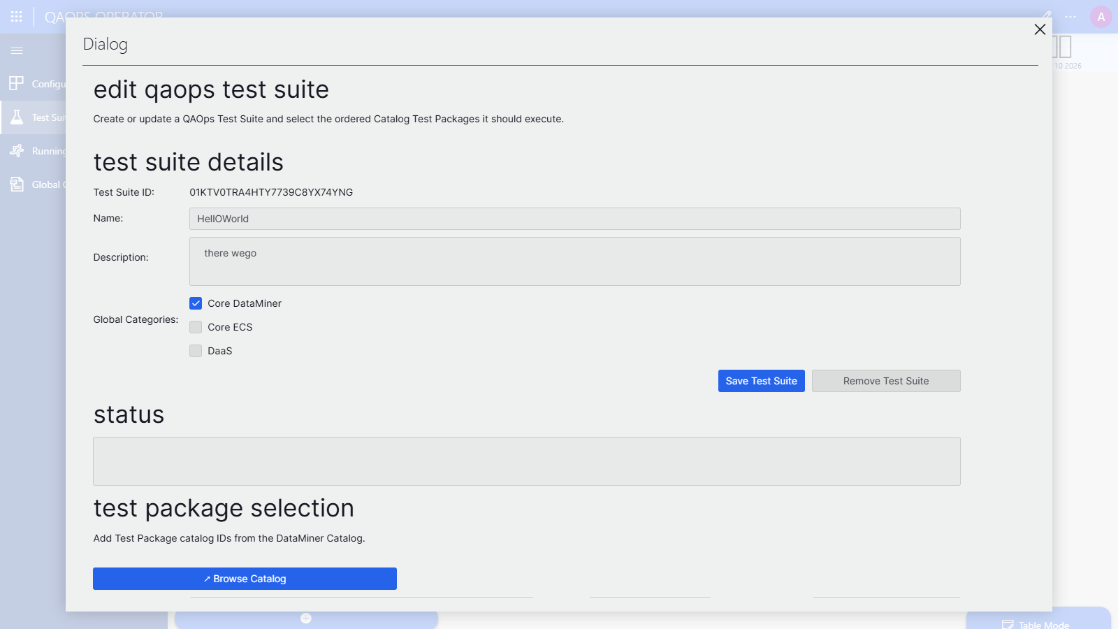Toggle the hamburger sidebar menu
1118x629 pixels.
(17, 50)
